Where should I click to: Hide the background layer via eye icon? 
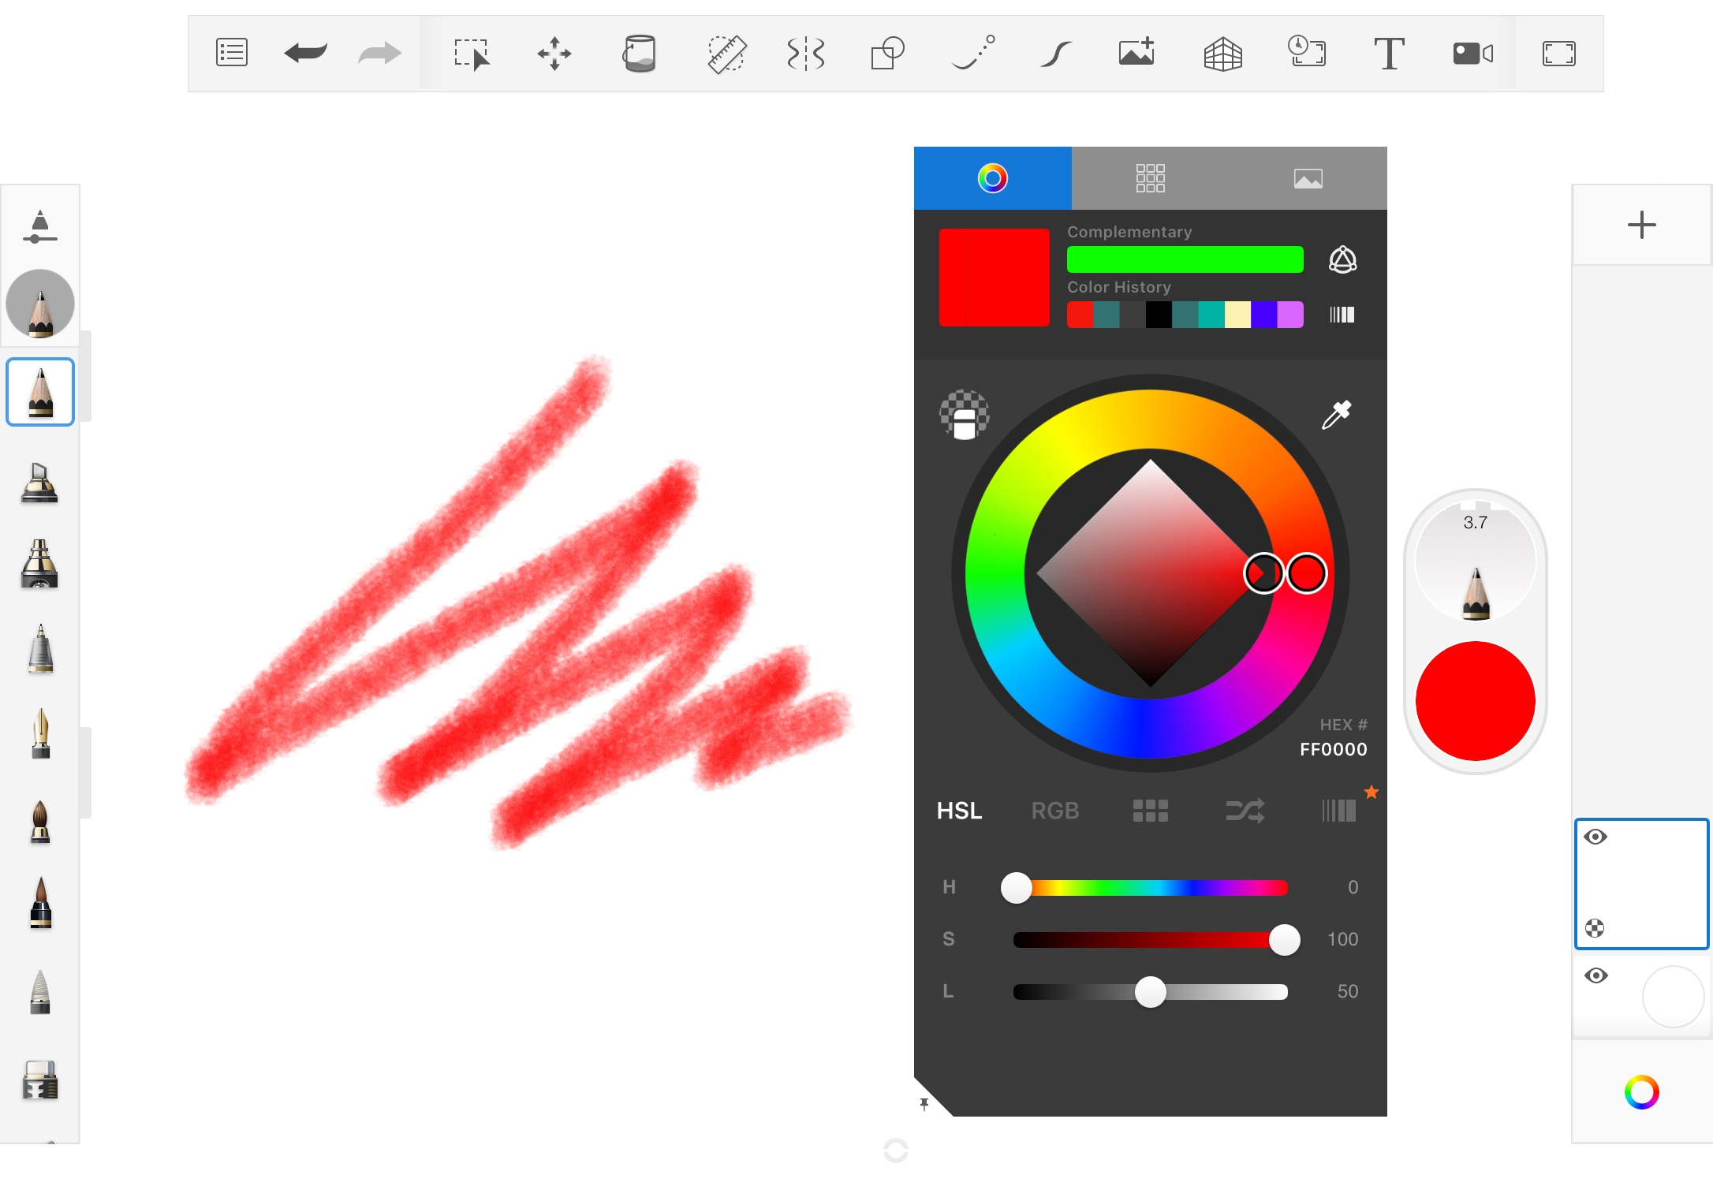[x=1596, y=975]
